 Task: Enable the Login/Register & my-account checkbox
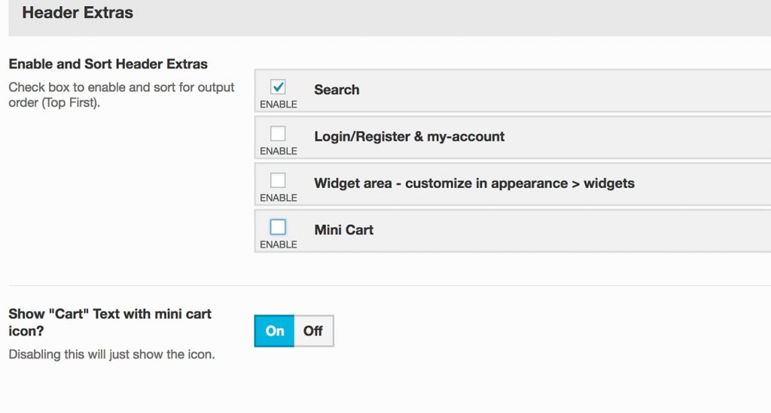coord(278,134)
